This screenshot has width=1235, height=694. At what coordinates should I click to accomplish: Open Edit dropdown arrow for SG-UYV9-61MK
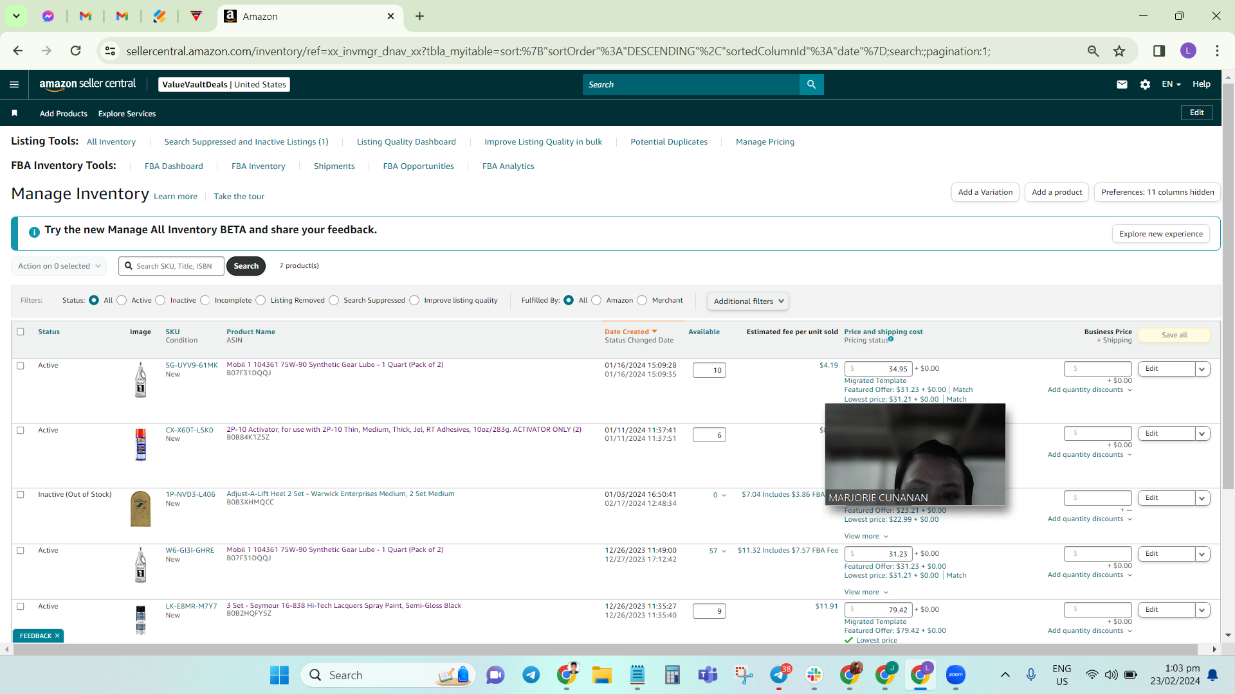(1202, 369)
